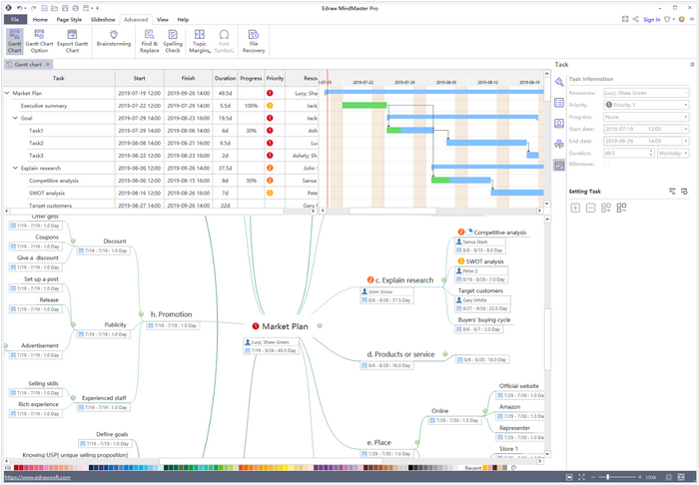Open the Outline list side panel icon
699x485 pixels.
coord(559,103)
